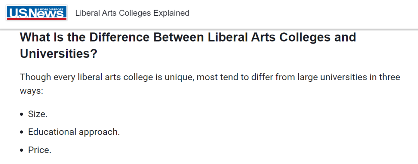Click the U.S. News logo
The width and height of the screenshot is (418, 164).
(x=36, y=13)
